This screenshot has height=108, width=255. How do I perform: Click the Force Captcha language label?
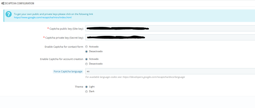[x=68, y=71]
